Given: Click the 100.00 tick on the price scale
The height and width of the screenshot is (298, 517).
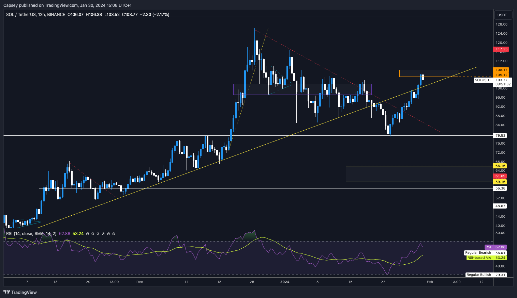Looking at the screenshot, I should pos(501,88).
